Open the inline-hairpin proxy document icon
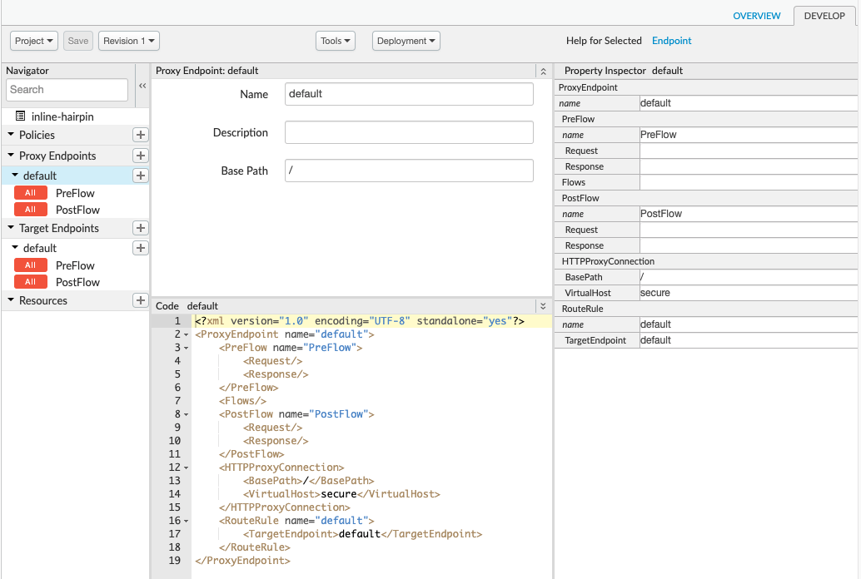Screen dimensions: 861x579 click(x=20, y=116)
